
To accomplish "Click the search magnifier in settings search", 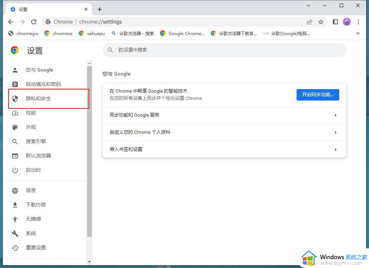I will coord(110,50).
